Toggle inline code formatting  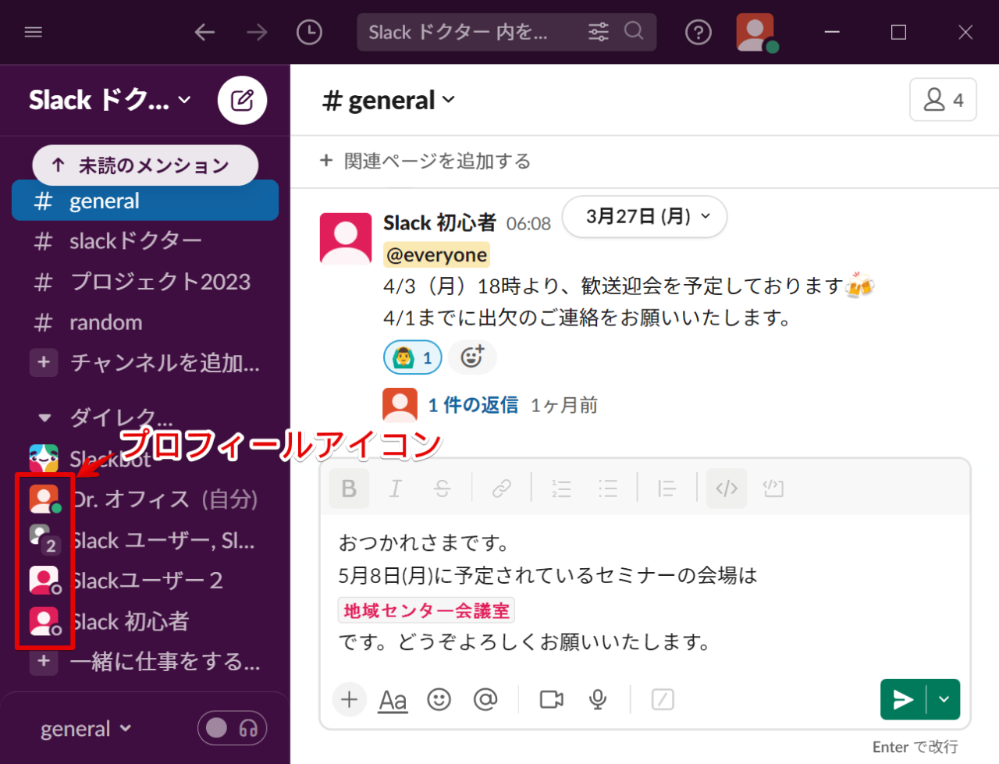click(727, 489)
